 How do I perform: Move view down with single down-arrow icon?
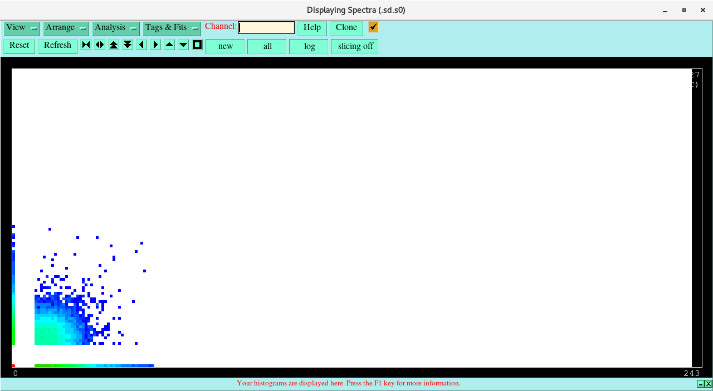(x=183, y=45)
